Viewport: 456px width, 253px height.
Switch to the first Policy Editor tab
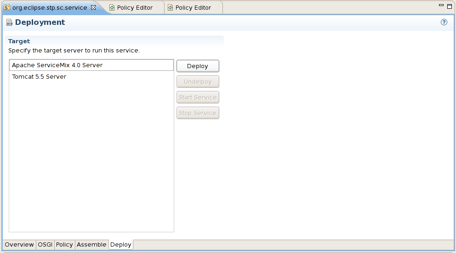tap(135, 7)
